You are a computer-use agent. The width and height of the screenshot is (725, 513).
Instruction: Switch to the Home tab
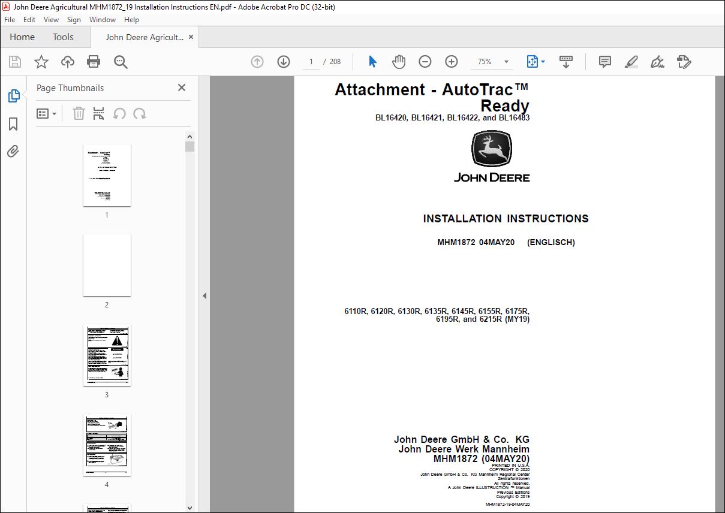pyautogui.click(x=22, y=37)
